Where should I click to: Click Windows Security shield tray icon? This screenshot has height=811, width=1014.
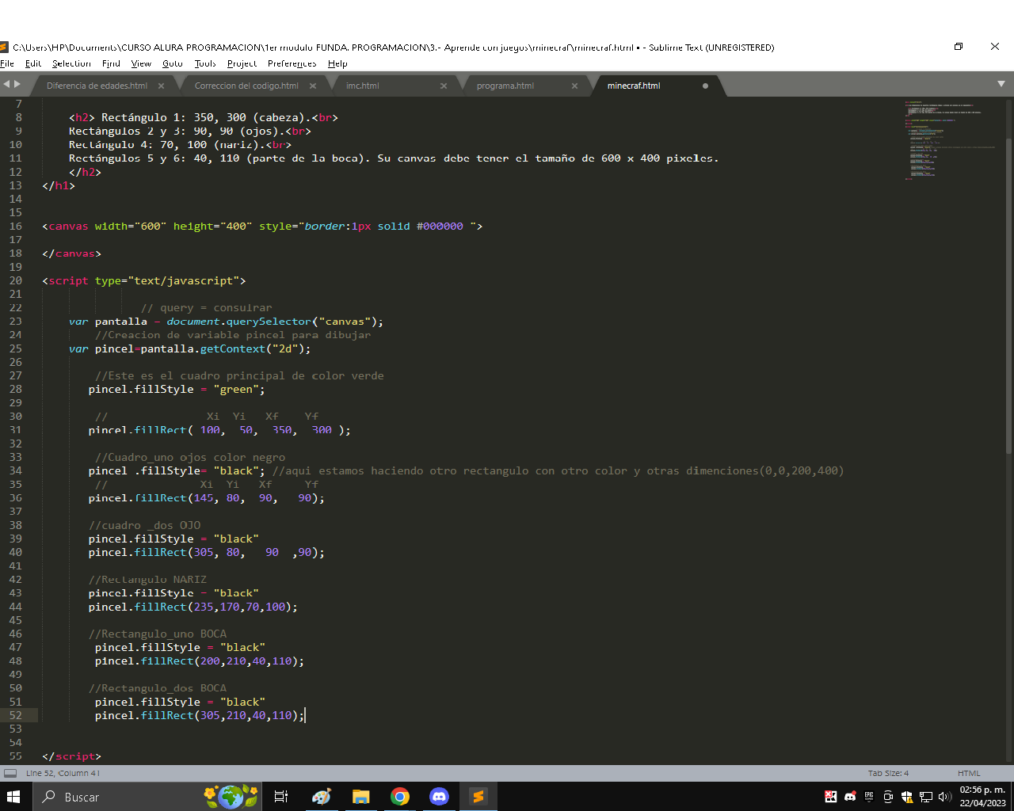pyautogui.click(x=907, y=797)
